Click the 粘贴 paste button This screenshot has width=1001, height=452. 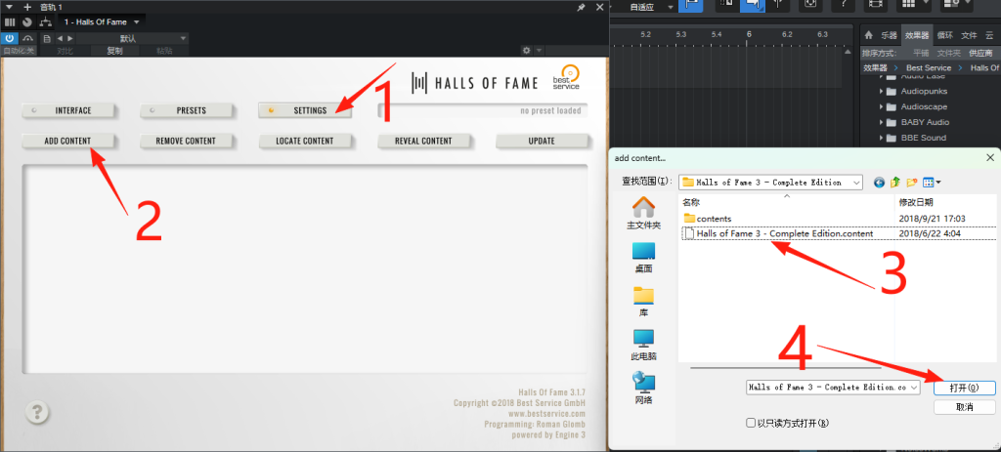pos(164,51)
